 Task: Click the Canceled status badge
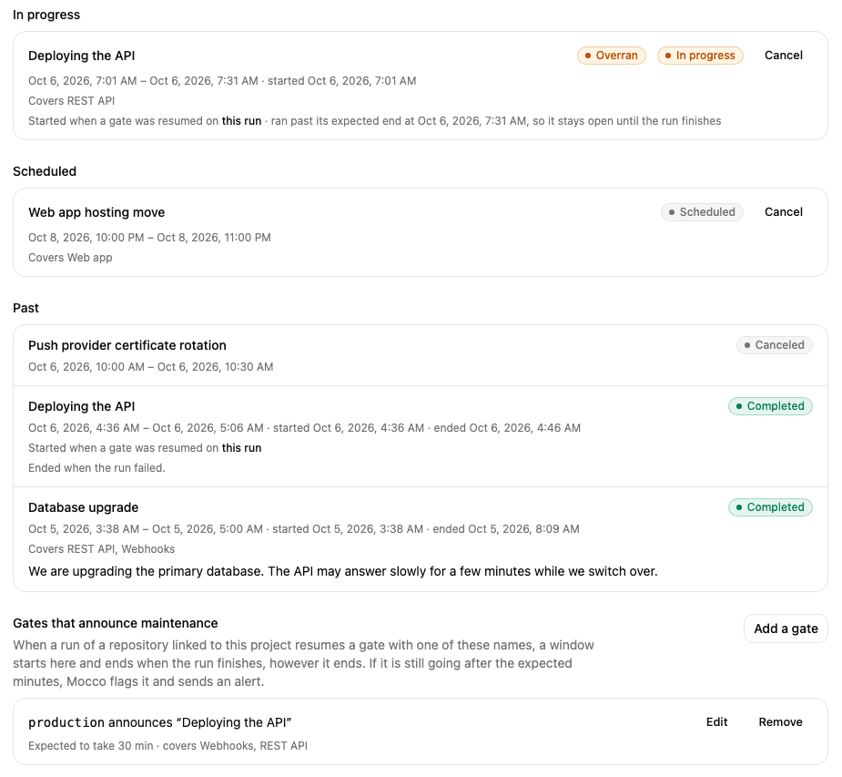tap(775, 345)
